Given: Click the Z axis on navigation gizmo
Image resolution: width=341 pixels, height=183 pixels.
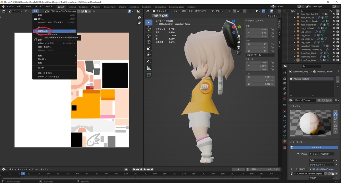Looking at the screenshot, I should [x=234, y=21].
